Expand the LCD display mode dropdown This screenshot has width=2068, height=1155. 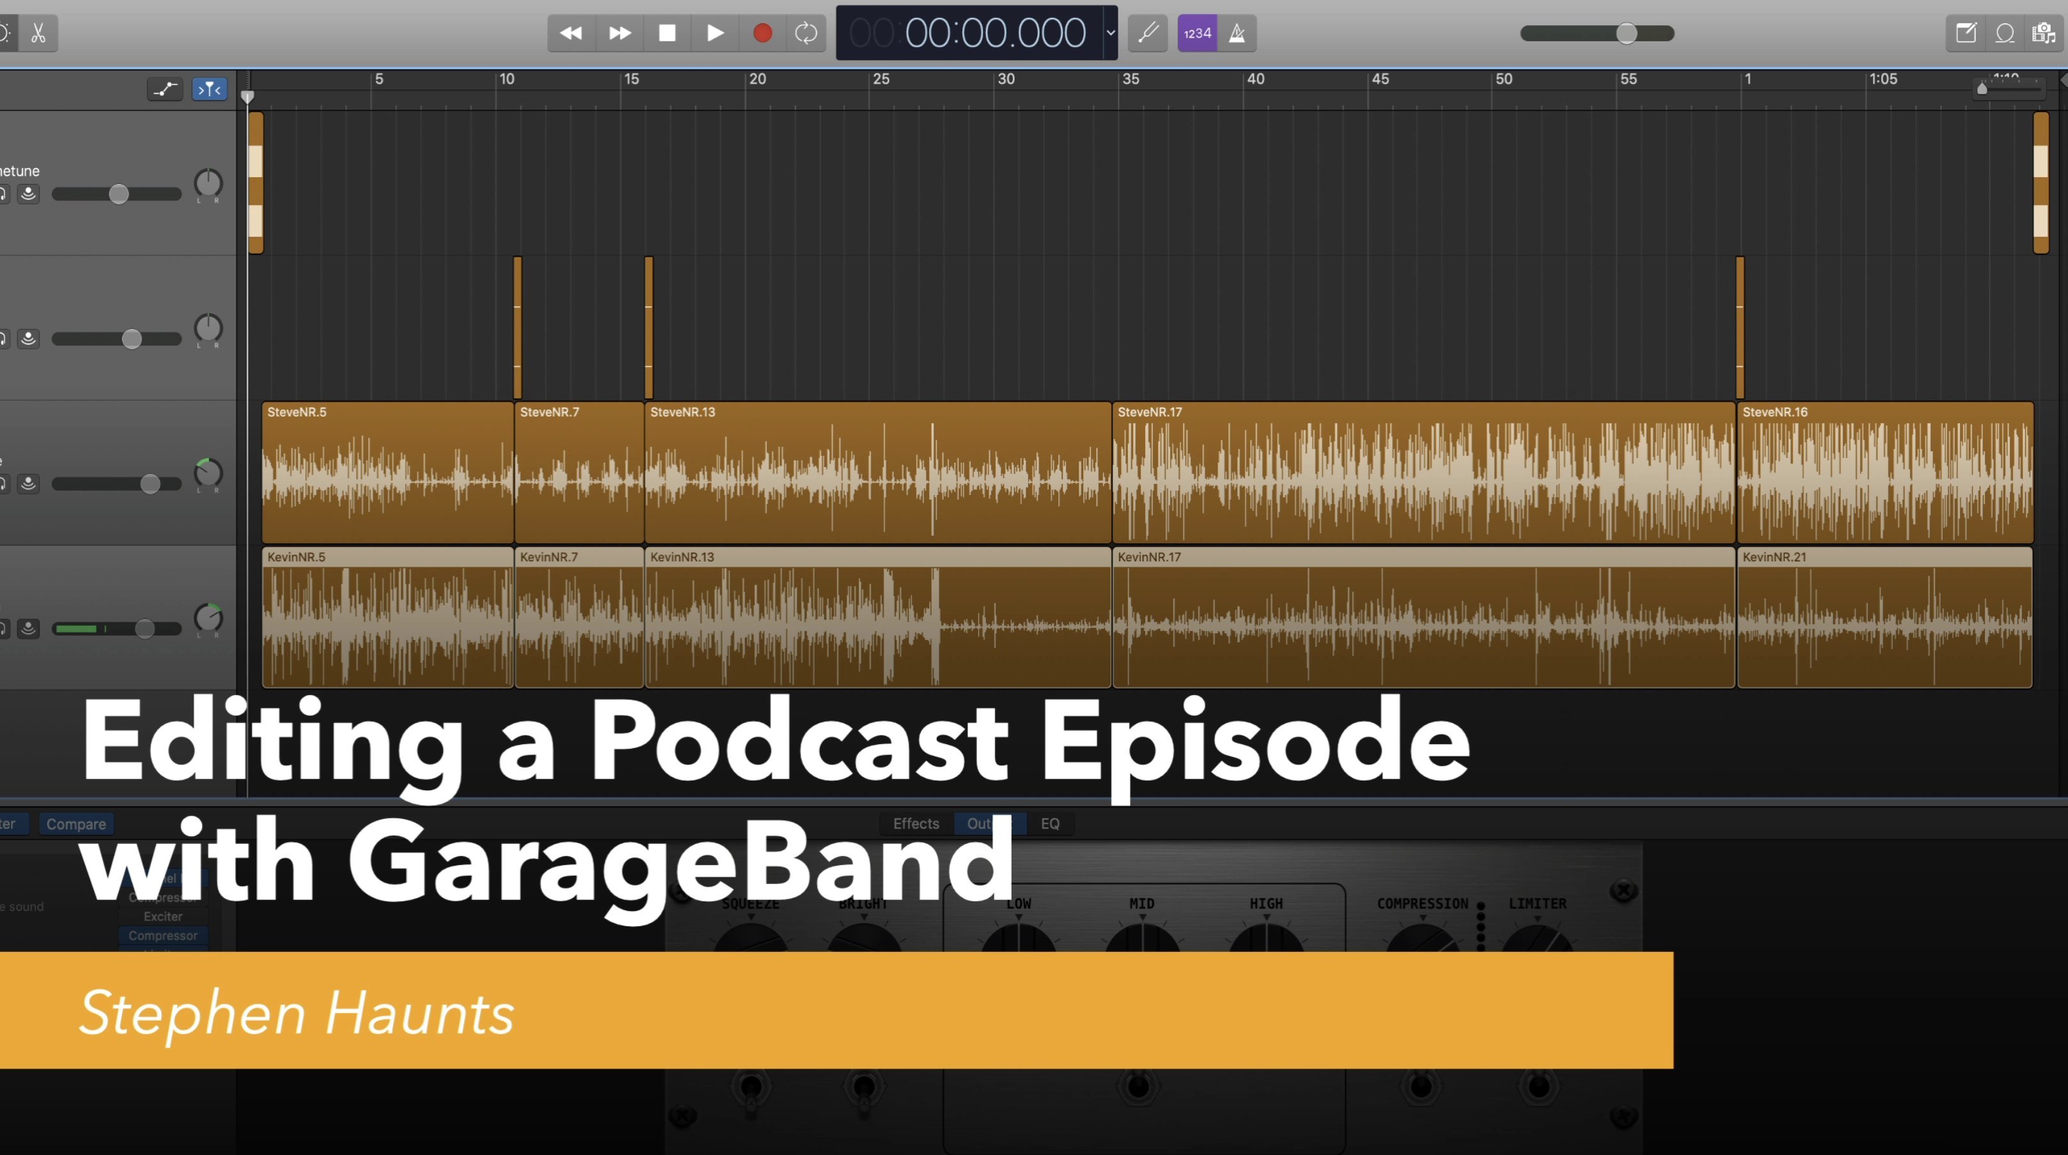1110,33
